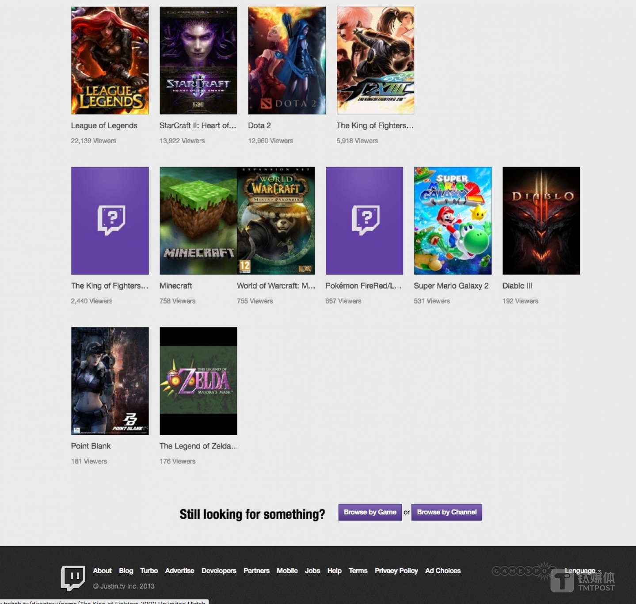The height and width of the screenshot is (604, 636).
Task: Open the About page link
Action: tap(102, 571)
